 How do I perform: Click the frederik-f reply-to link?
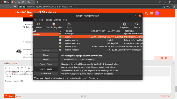tap(13, 63)
